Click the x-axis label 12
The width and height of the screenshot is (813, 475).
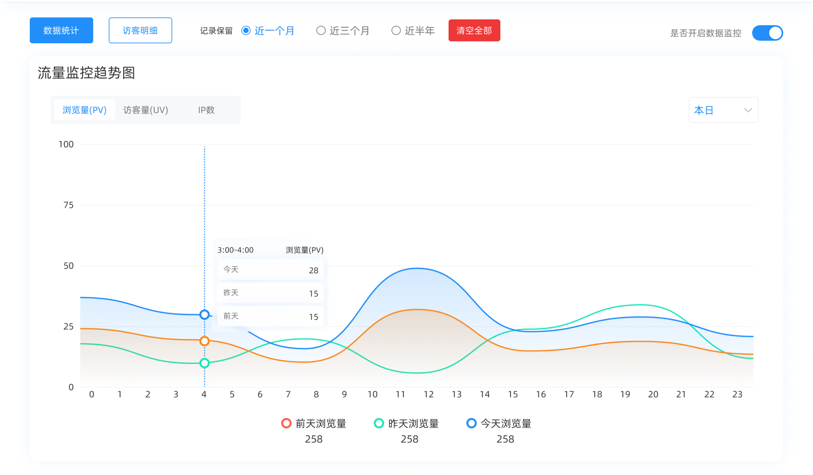pyautogui.click(x=429, y=394)
